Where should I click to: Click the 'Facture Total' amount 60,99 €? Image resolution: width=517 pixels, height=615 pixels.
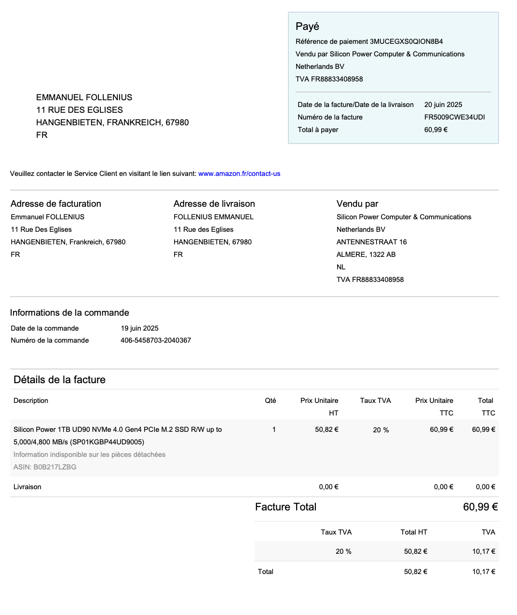pyautogui.click(x=480, y=507)
